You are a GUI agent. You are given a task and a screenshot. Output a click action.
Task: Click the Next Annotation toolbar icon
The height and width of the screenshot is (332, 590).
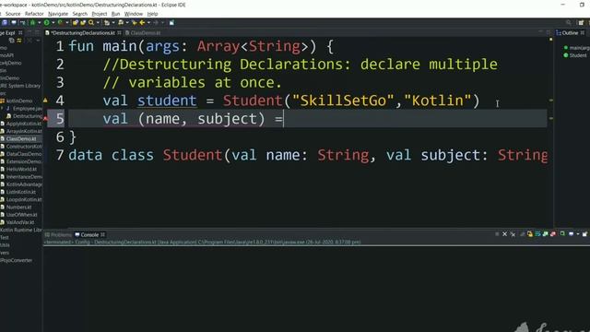point(107,22)
